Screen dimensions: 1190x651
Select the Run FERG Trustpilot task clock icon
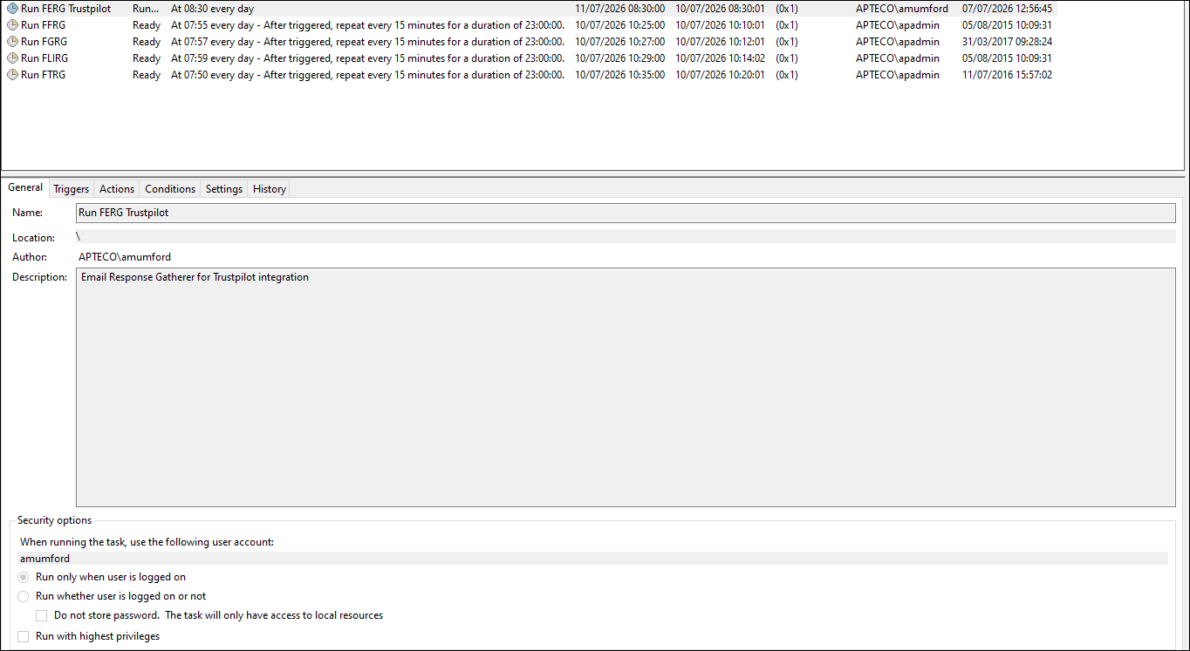[x=12, y=9]
